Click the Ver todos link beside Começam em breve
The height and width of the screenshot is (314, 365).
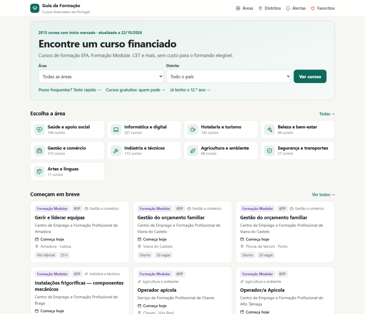323,195
